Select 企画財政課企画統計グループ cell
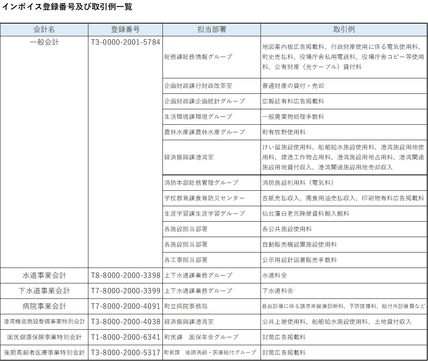 pyautogui.click(x=211, y=101)
